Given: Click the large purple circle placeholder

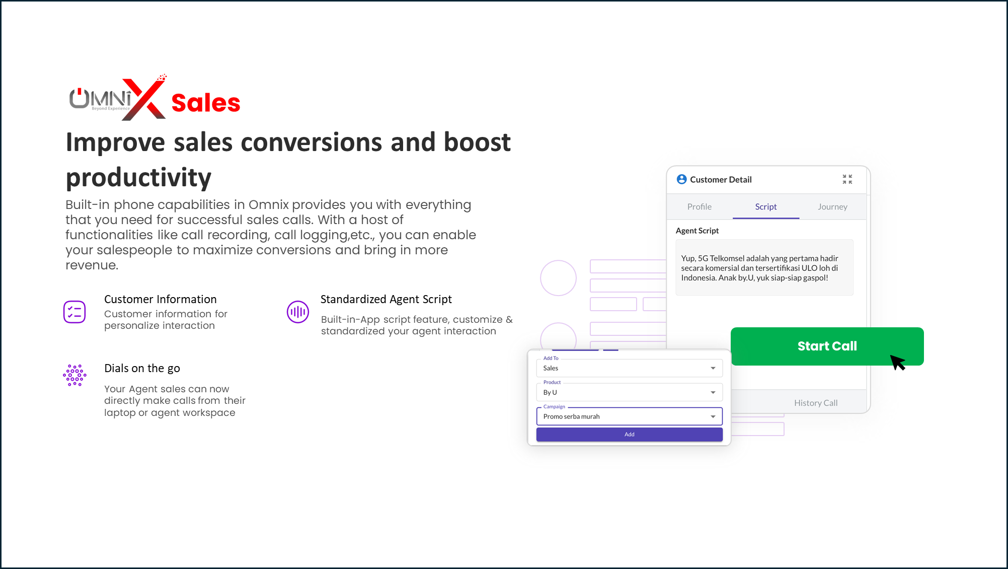Looking at the screenshot, I should coord(558,278).
